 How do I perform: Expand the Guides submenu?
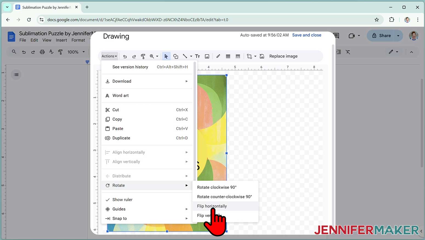coord(148,209)
